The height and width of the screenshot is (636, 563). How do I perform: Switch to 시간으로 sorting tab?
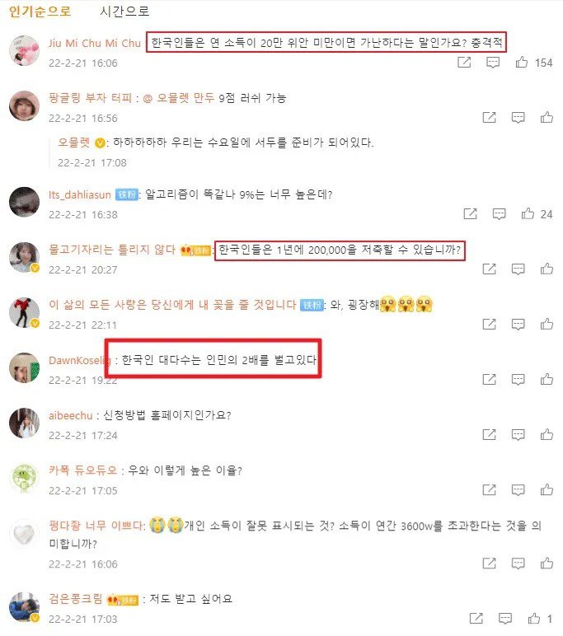point(124,12)
